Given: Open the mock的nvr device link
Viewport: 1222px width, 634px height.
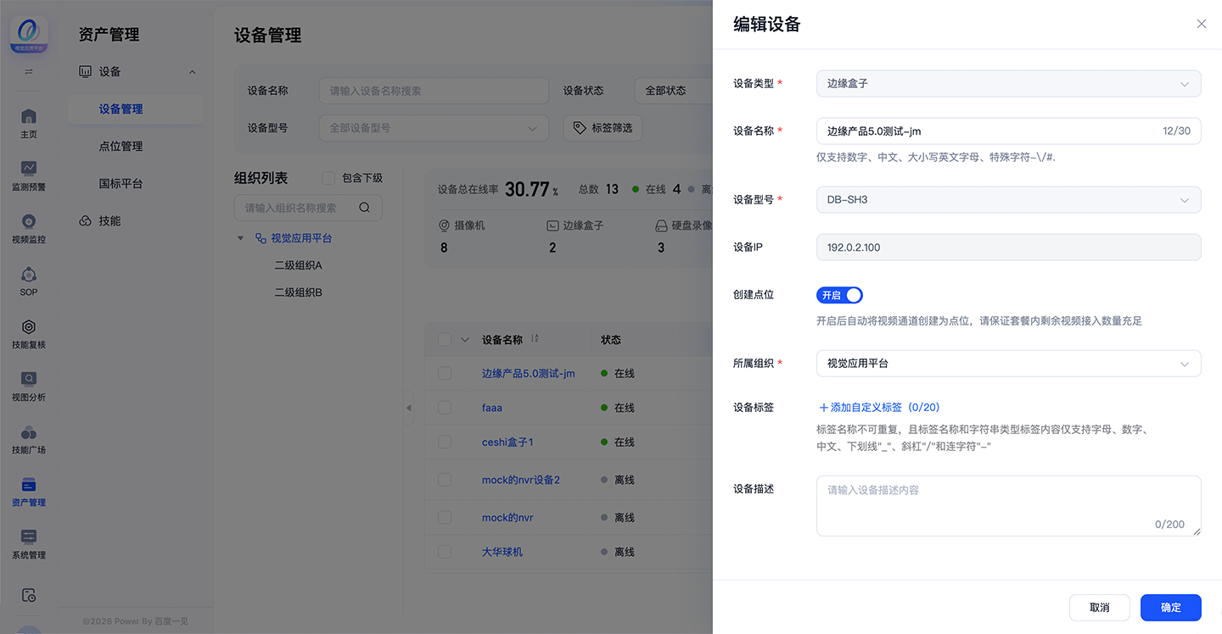Looking at the screenshot, I should pos(507,517).
